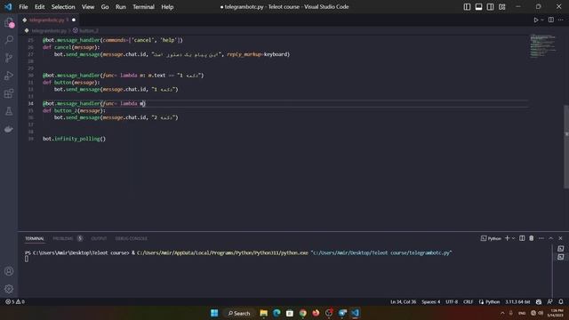Switch to the DEBUG CONSOLE tab
This screenshot has width=569, height=320.
point(131,238)
